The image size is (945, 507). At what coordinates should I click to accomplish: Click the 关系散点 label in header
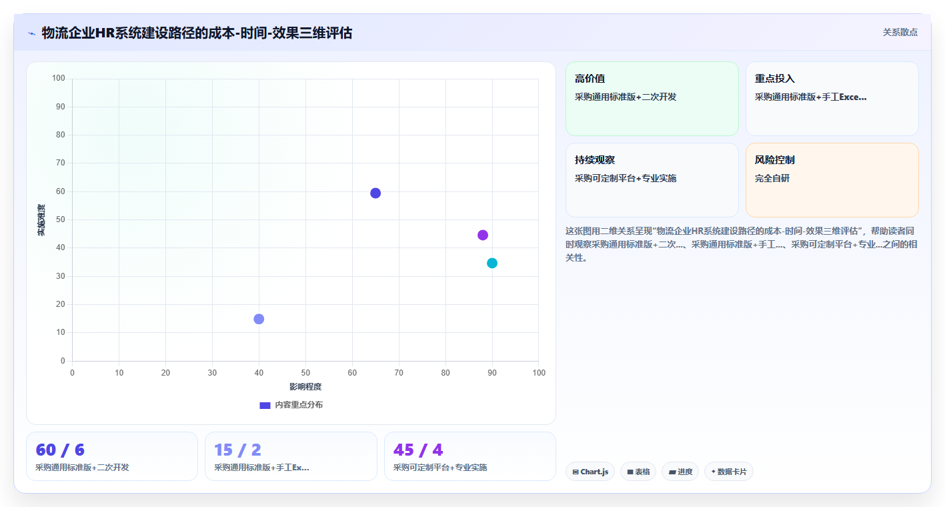[x=900, y=32]
